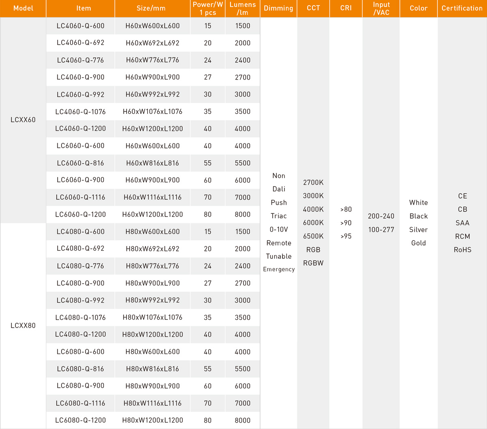
Task: Click item 'LC6080-Q-600'
Action: click(x=81, y=352)
